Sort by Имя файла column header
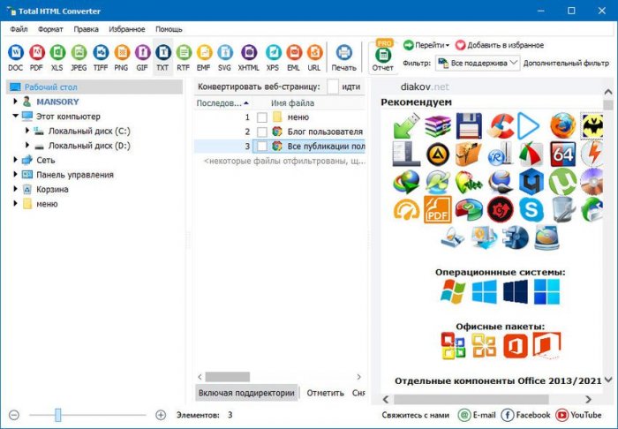This screenshot has height=429, width=618. coord(292,103)
